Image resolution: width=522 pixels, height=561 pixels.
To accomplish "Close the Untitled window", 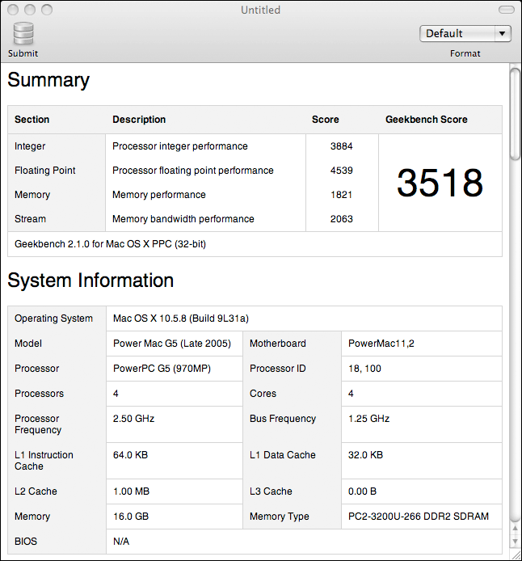I will pos(12,10).
